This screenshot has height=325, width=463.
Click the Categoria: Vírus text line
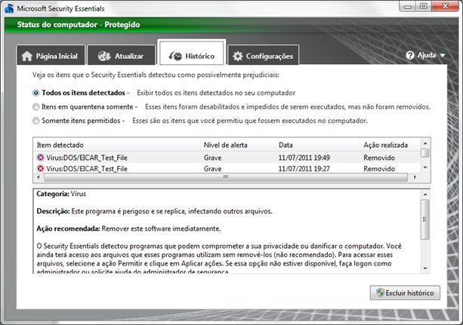(x=61, y=194)
